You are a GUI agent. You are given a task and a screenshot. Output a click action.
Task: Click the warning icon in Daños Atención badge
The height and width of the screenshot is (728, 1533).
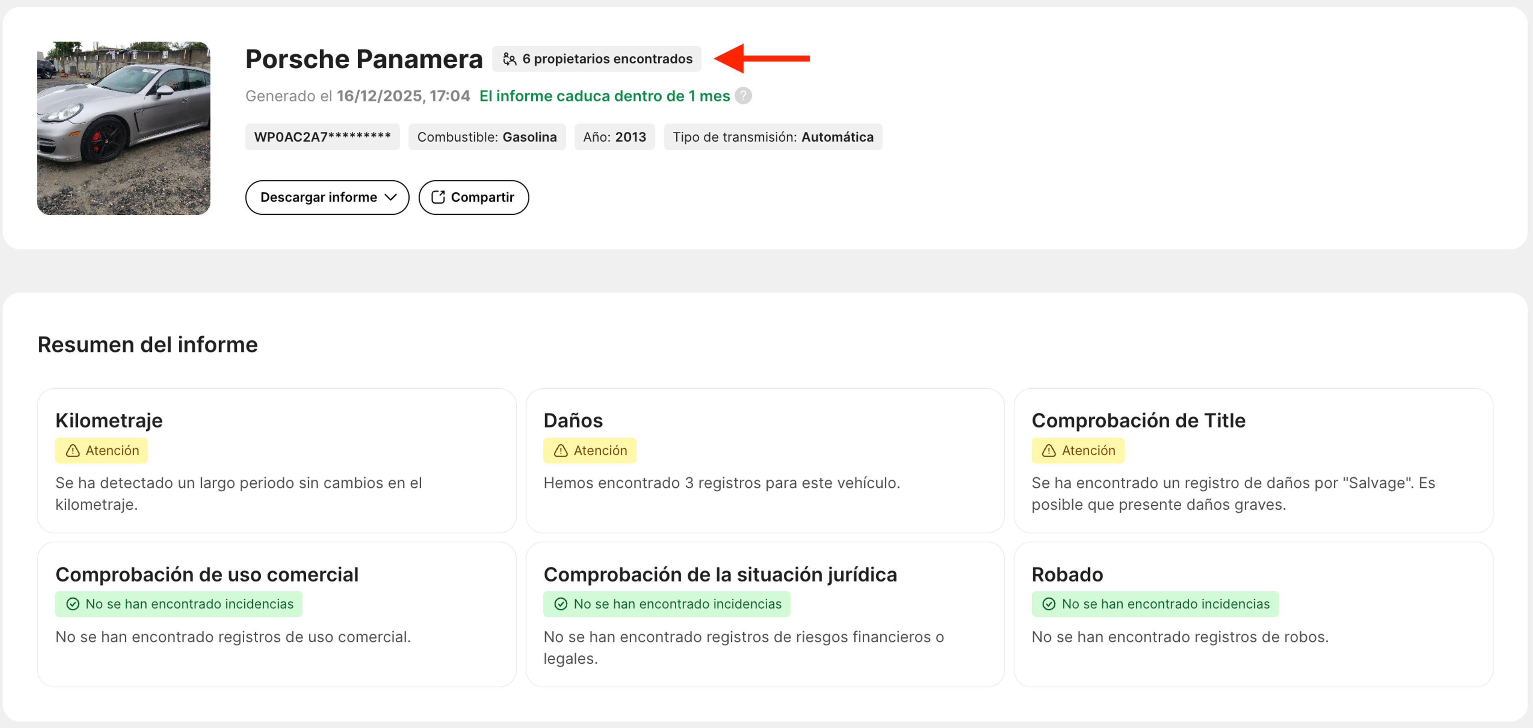coord(561,451)
